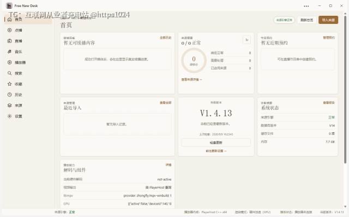Click the GPU active false JSON value
349x217 pixels.
coord(149,204)
